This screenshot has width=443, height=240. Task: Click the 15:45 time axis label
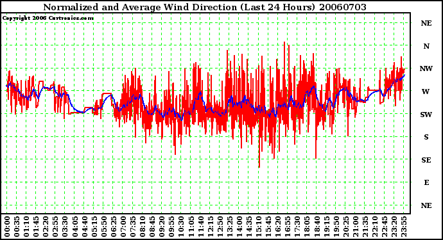268,227
